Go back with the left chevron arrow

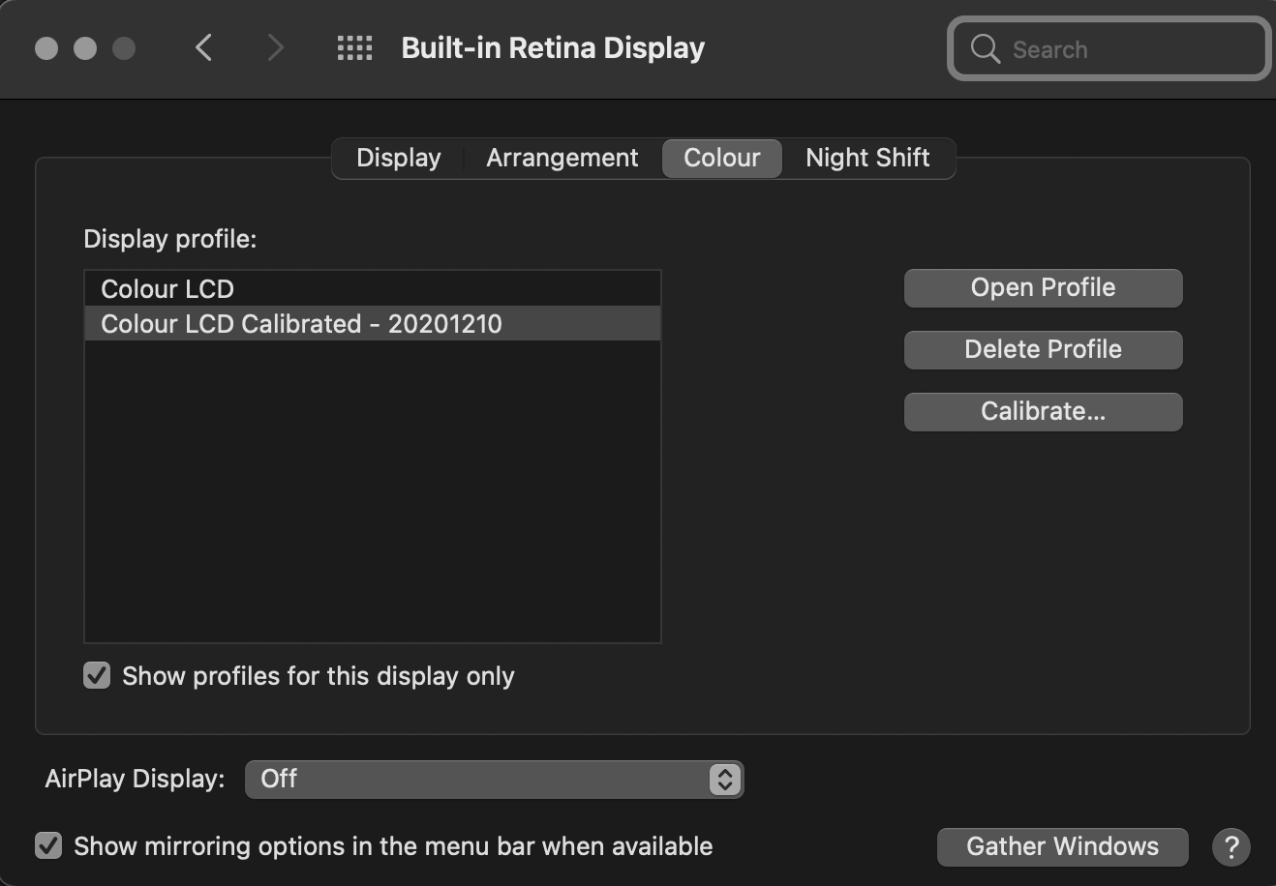[x=203, y=47]
